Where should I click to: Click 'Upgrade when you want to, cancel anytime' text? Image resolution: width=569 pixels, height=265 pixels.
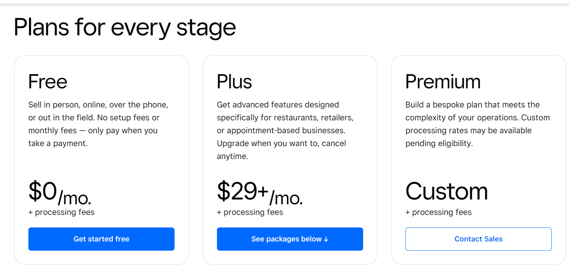[281, 150]
